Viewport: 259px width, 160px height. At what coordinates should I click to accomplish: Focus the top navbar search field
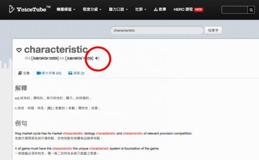(234, 10)
